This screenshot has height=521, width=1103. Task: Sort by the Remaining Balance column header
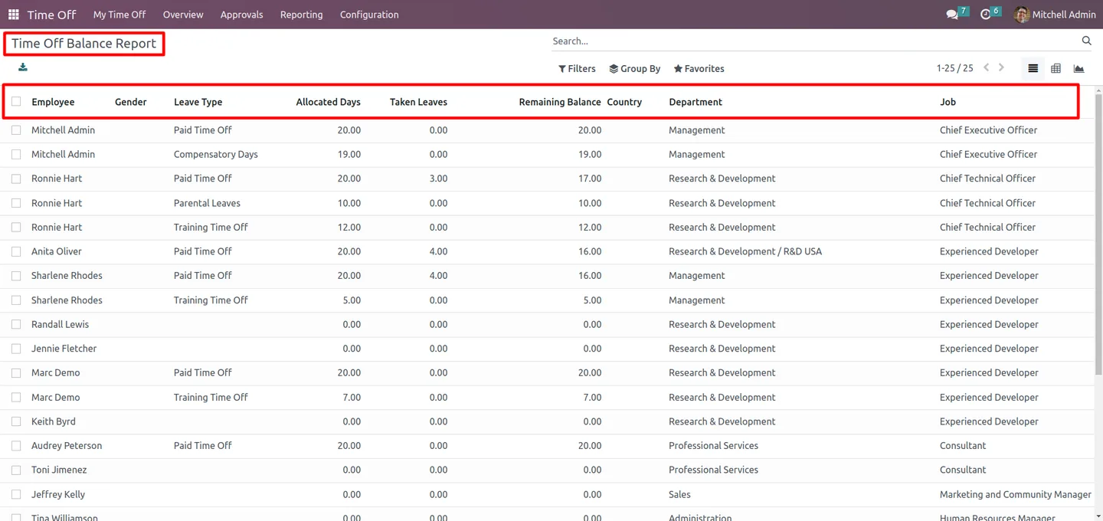pyautogui.click(x=560, y=102)
